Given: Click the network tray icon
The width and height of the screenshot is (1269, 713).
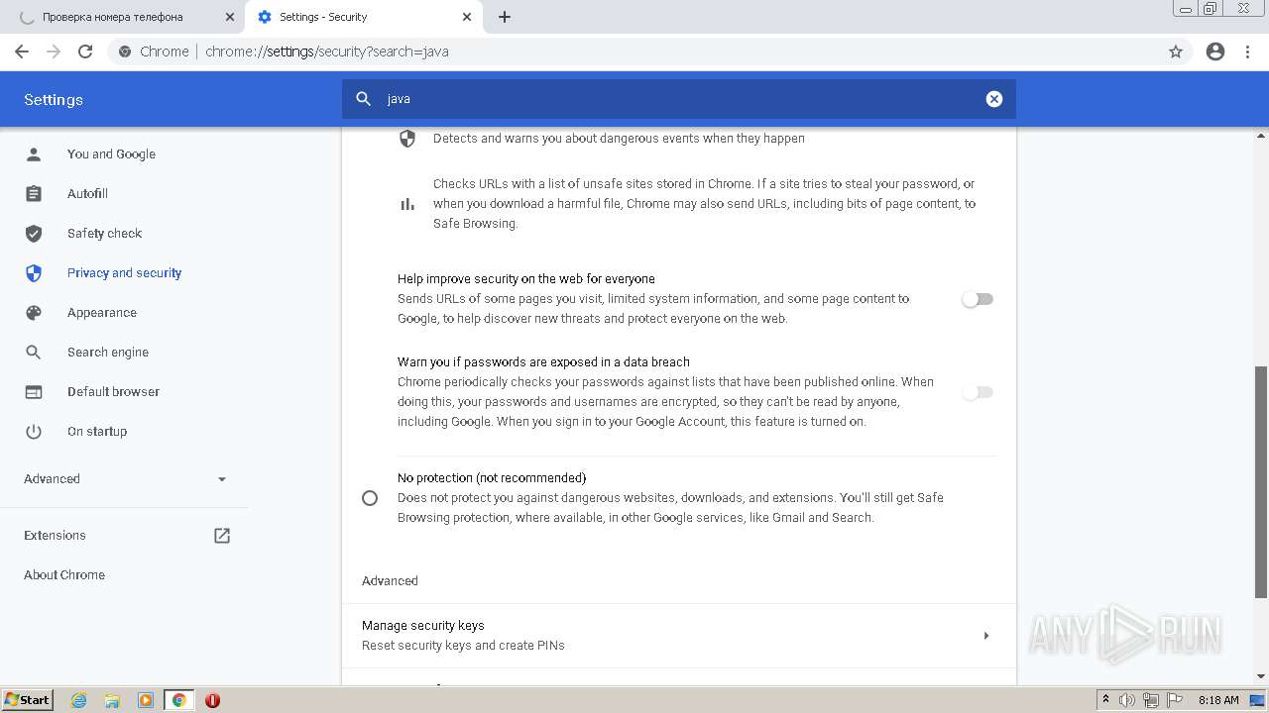Looking at the screenshot, I should pyautogui.click(x=1151, y=700).
